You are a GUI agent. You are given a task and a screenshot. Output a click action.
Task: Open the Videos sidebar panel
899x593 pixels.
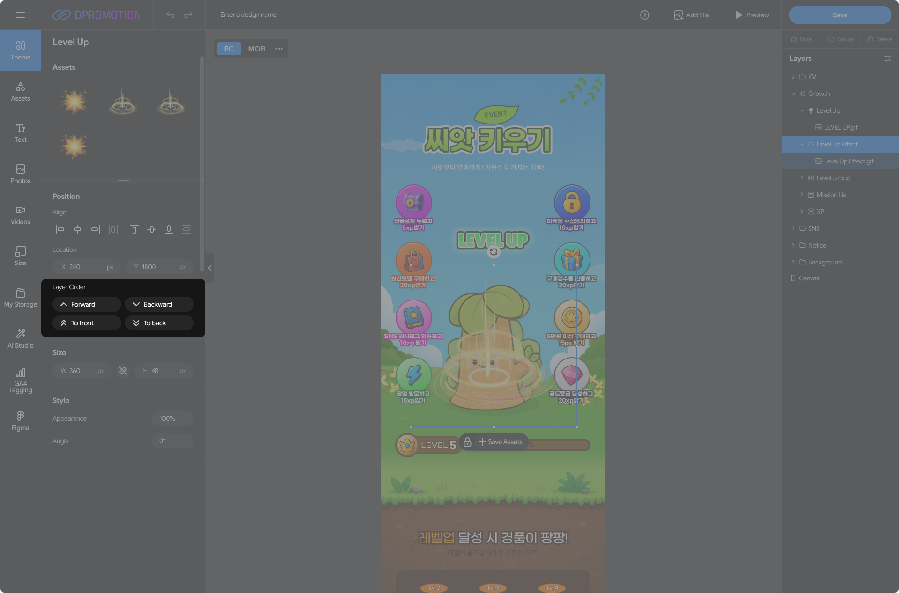21,215
